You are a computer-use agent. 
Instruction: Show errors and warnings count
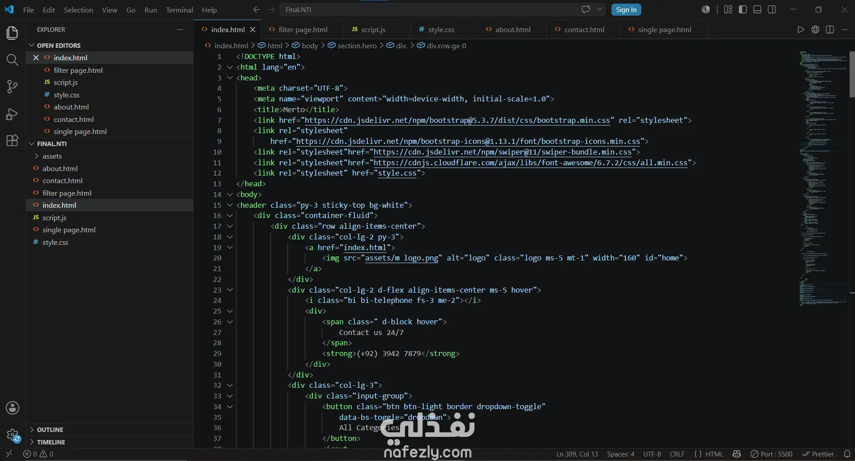click(x=38, y=454)
